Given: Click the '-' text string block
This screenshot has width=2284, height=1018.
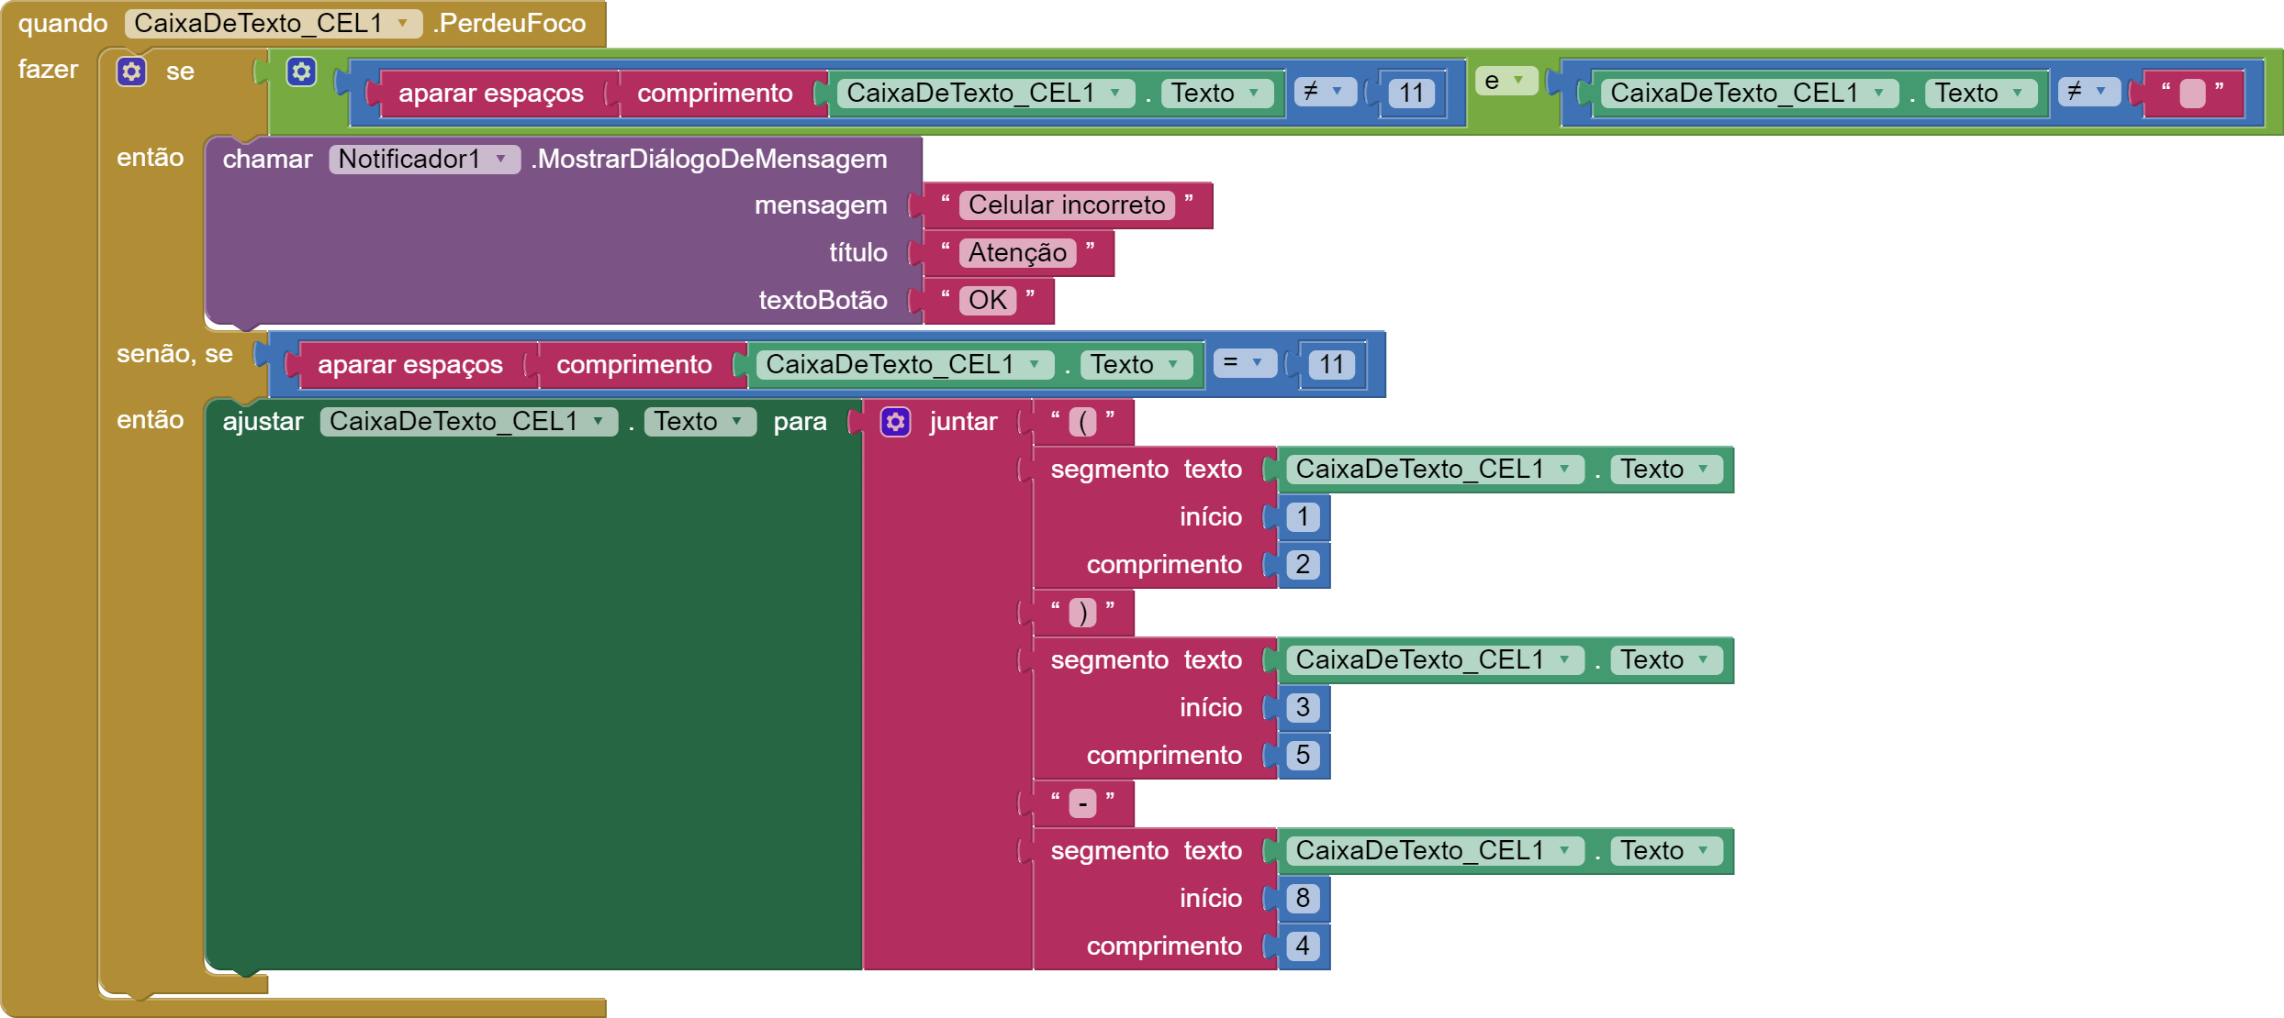Looking at the screenshot, I should (1083, 804).
